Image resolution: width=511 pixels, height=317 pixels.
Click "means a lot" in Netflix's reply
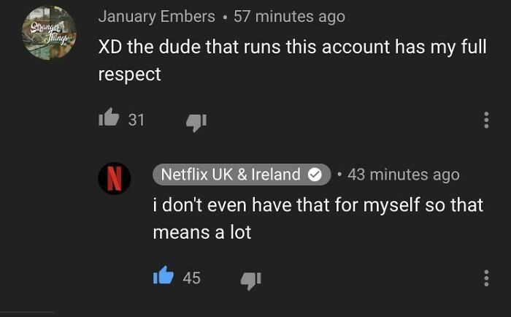pos(201,232)
